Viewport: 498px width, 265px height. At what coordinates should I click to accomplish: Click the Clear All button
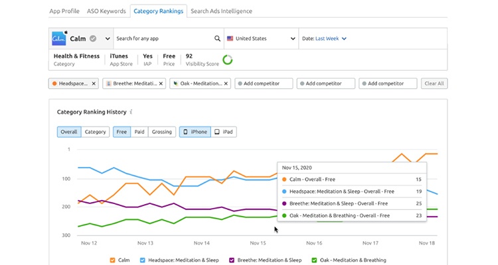434,83
